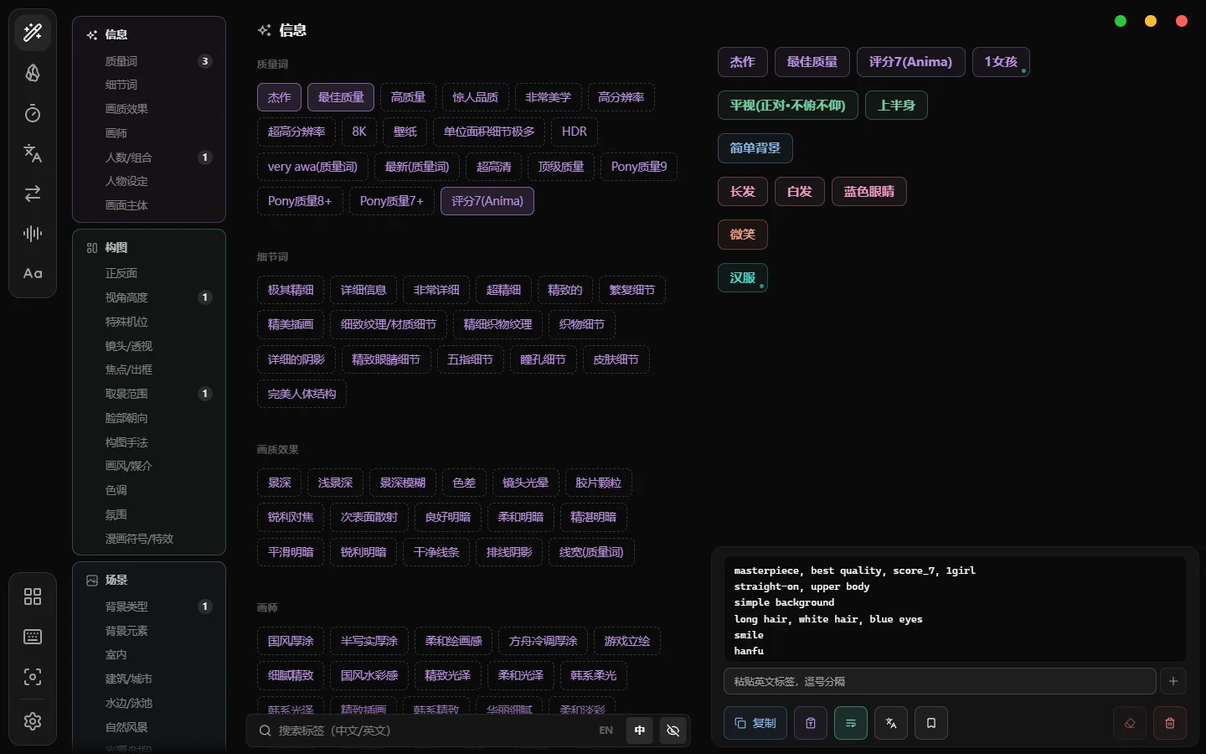The width and height of the screenshot is (1206, 754).
Task: Add the 高质量 tag
Action: [x=408, y=97]
